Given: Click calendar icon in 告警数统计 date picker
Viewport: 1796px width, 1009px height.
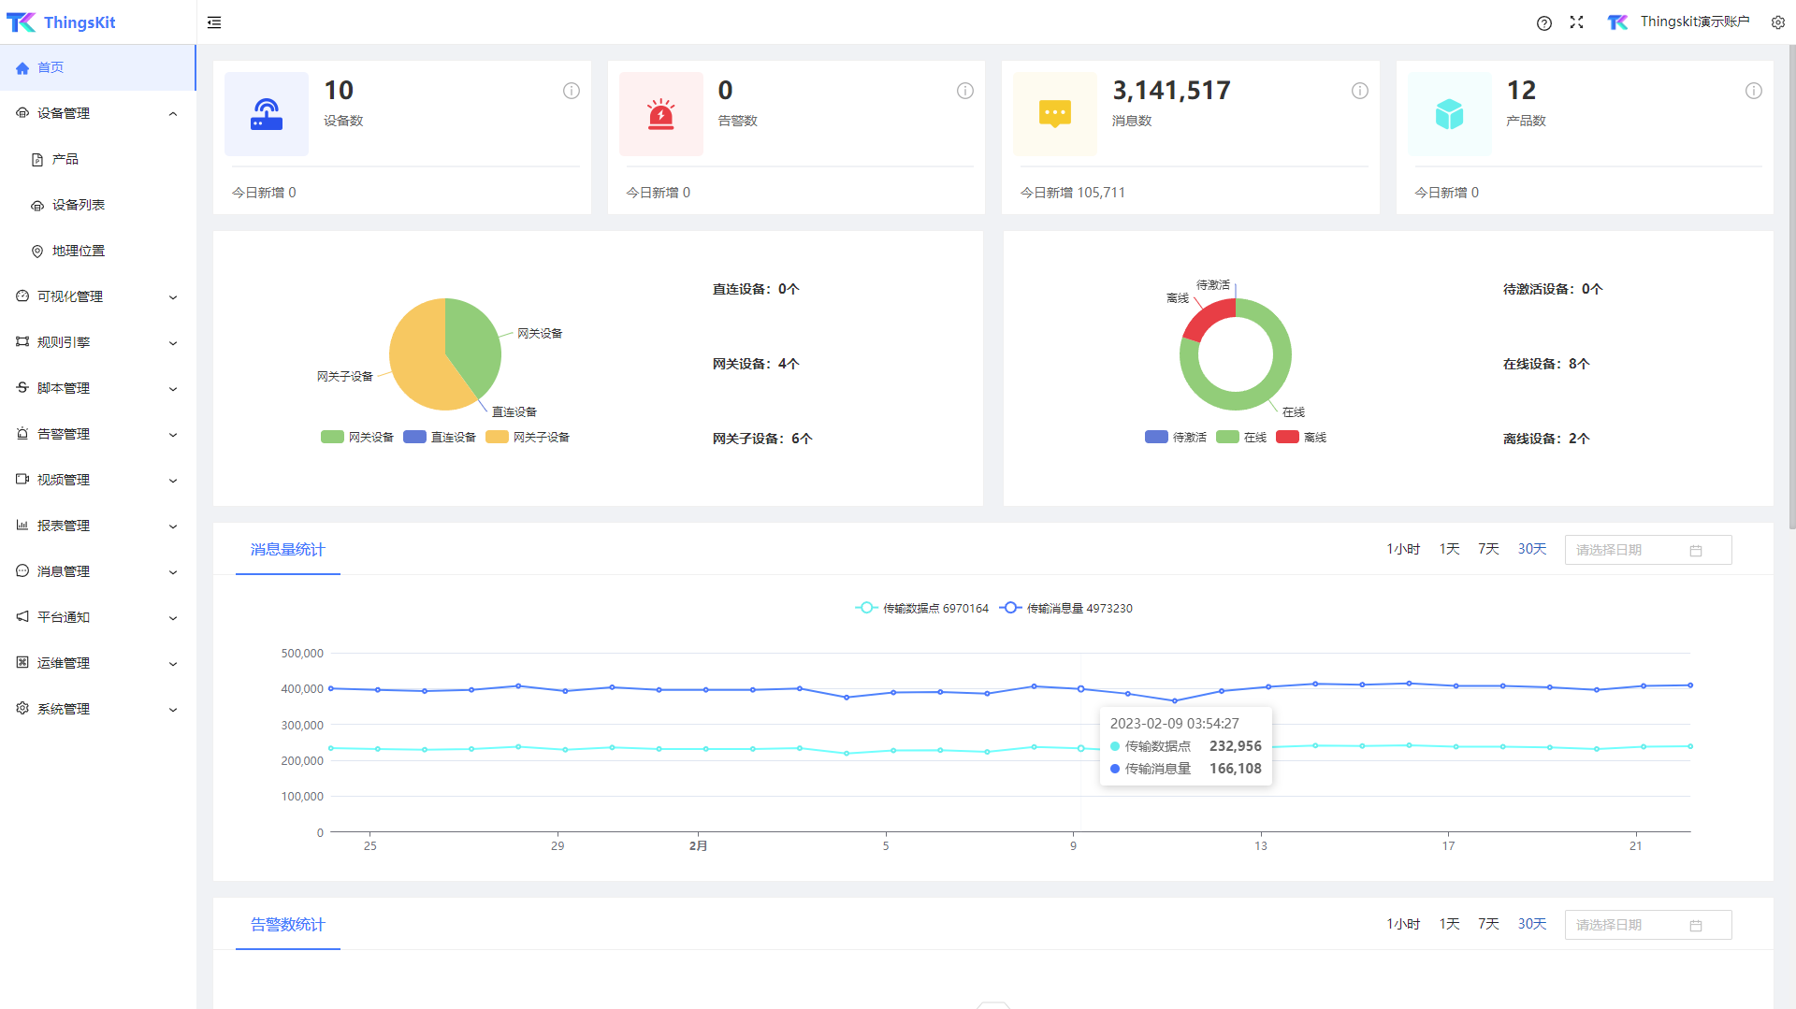Looking at the screenshot, I should click(1696, 926).
